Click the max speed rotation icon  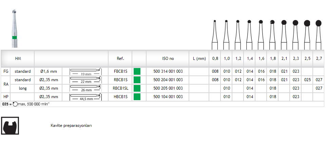15,104
